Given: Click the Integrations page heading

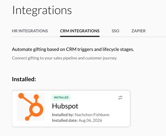Looking at the screenshot, I should [42, 10].
